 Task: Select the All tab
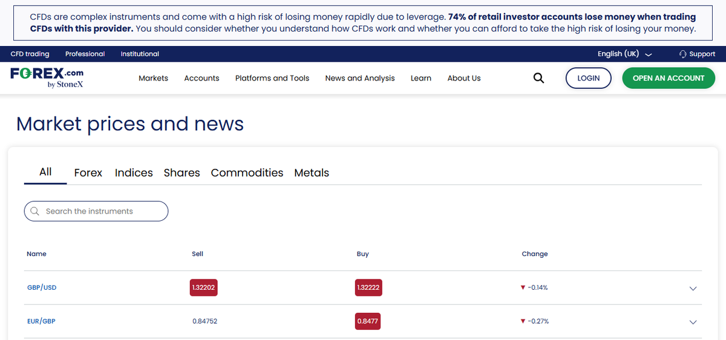click(45, 172)
